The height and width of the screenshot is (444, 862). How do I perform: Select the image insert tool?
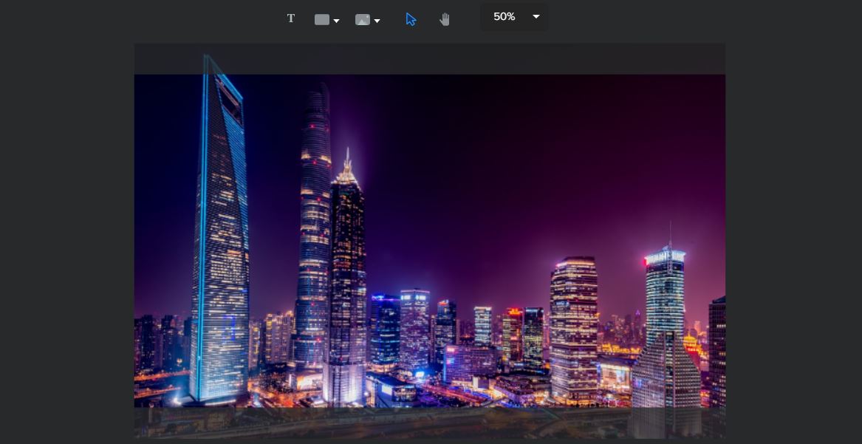[363, 20]
